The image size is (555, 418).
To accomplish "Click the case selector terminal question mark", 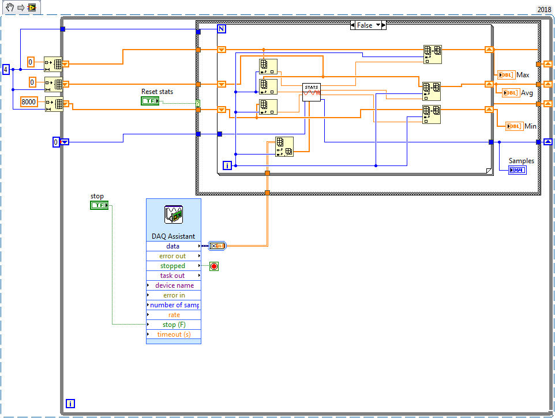I will pos(198,103).
